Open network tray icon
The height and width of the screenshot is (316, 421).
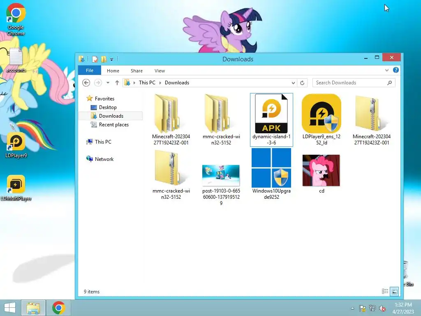click(x=372, y=308)
